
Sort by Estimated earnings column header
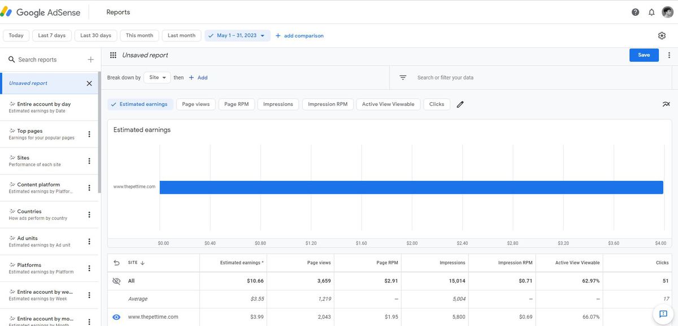[x=241, y=263]
